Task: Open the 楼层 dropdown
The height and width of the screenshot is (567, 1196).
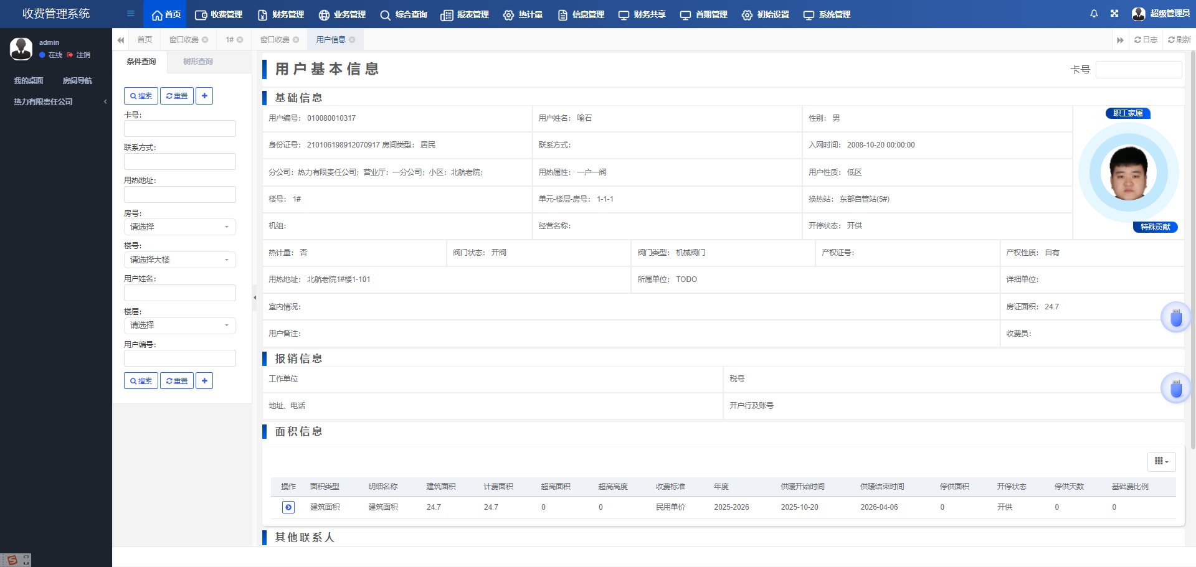Action: 179,326
